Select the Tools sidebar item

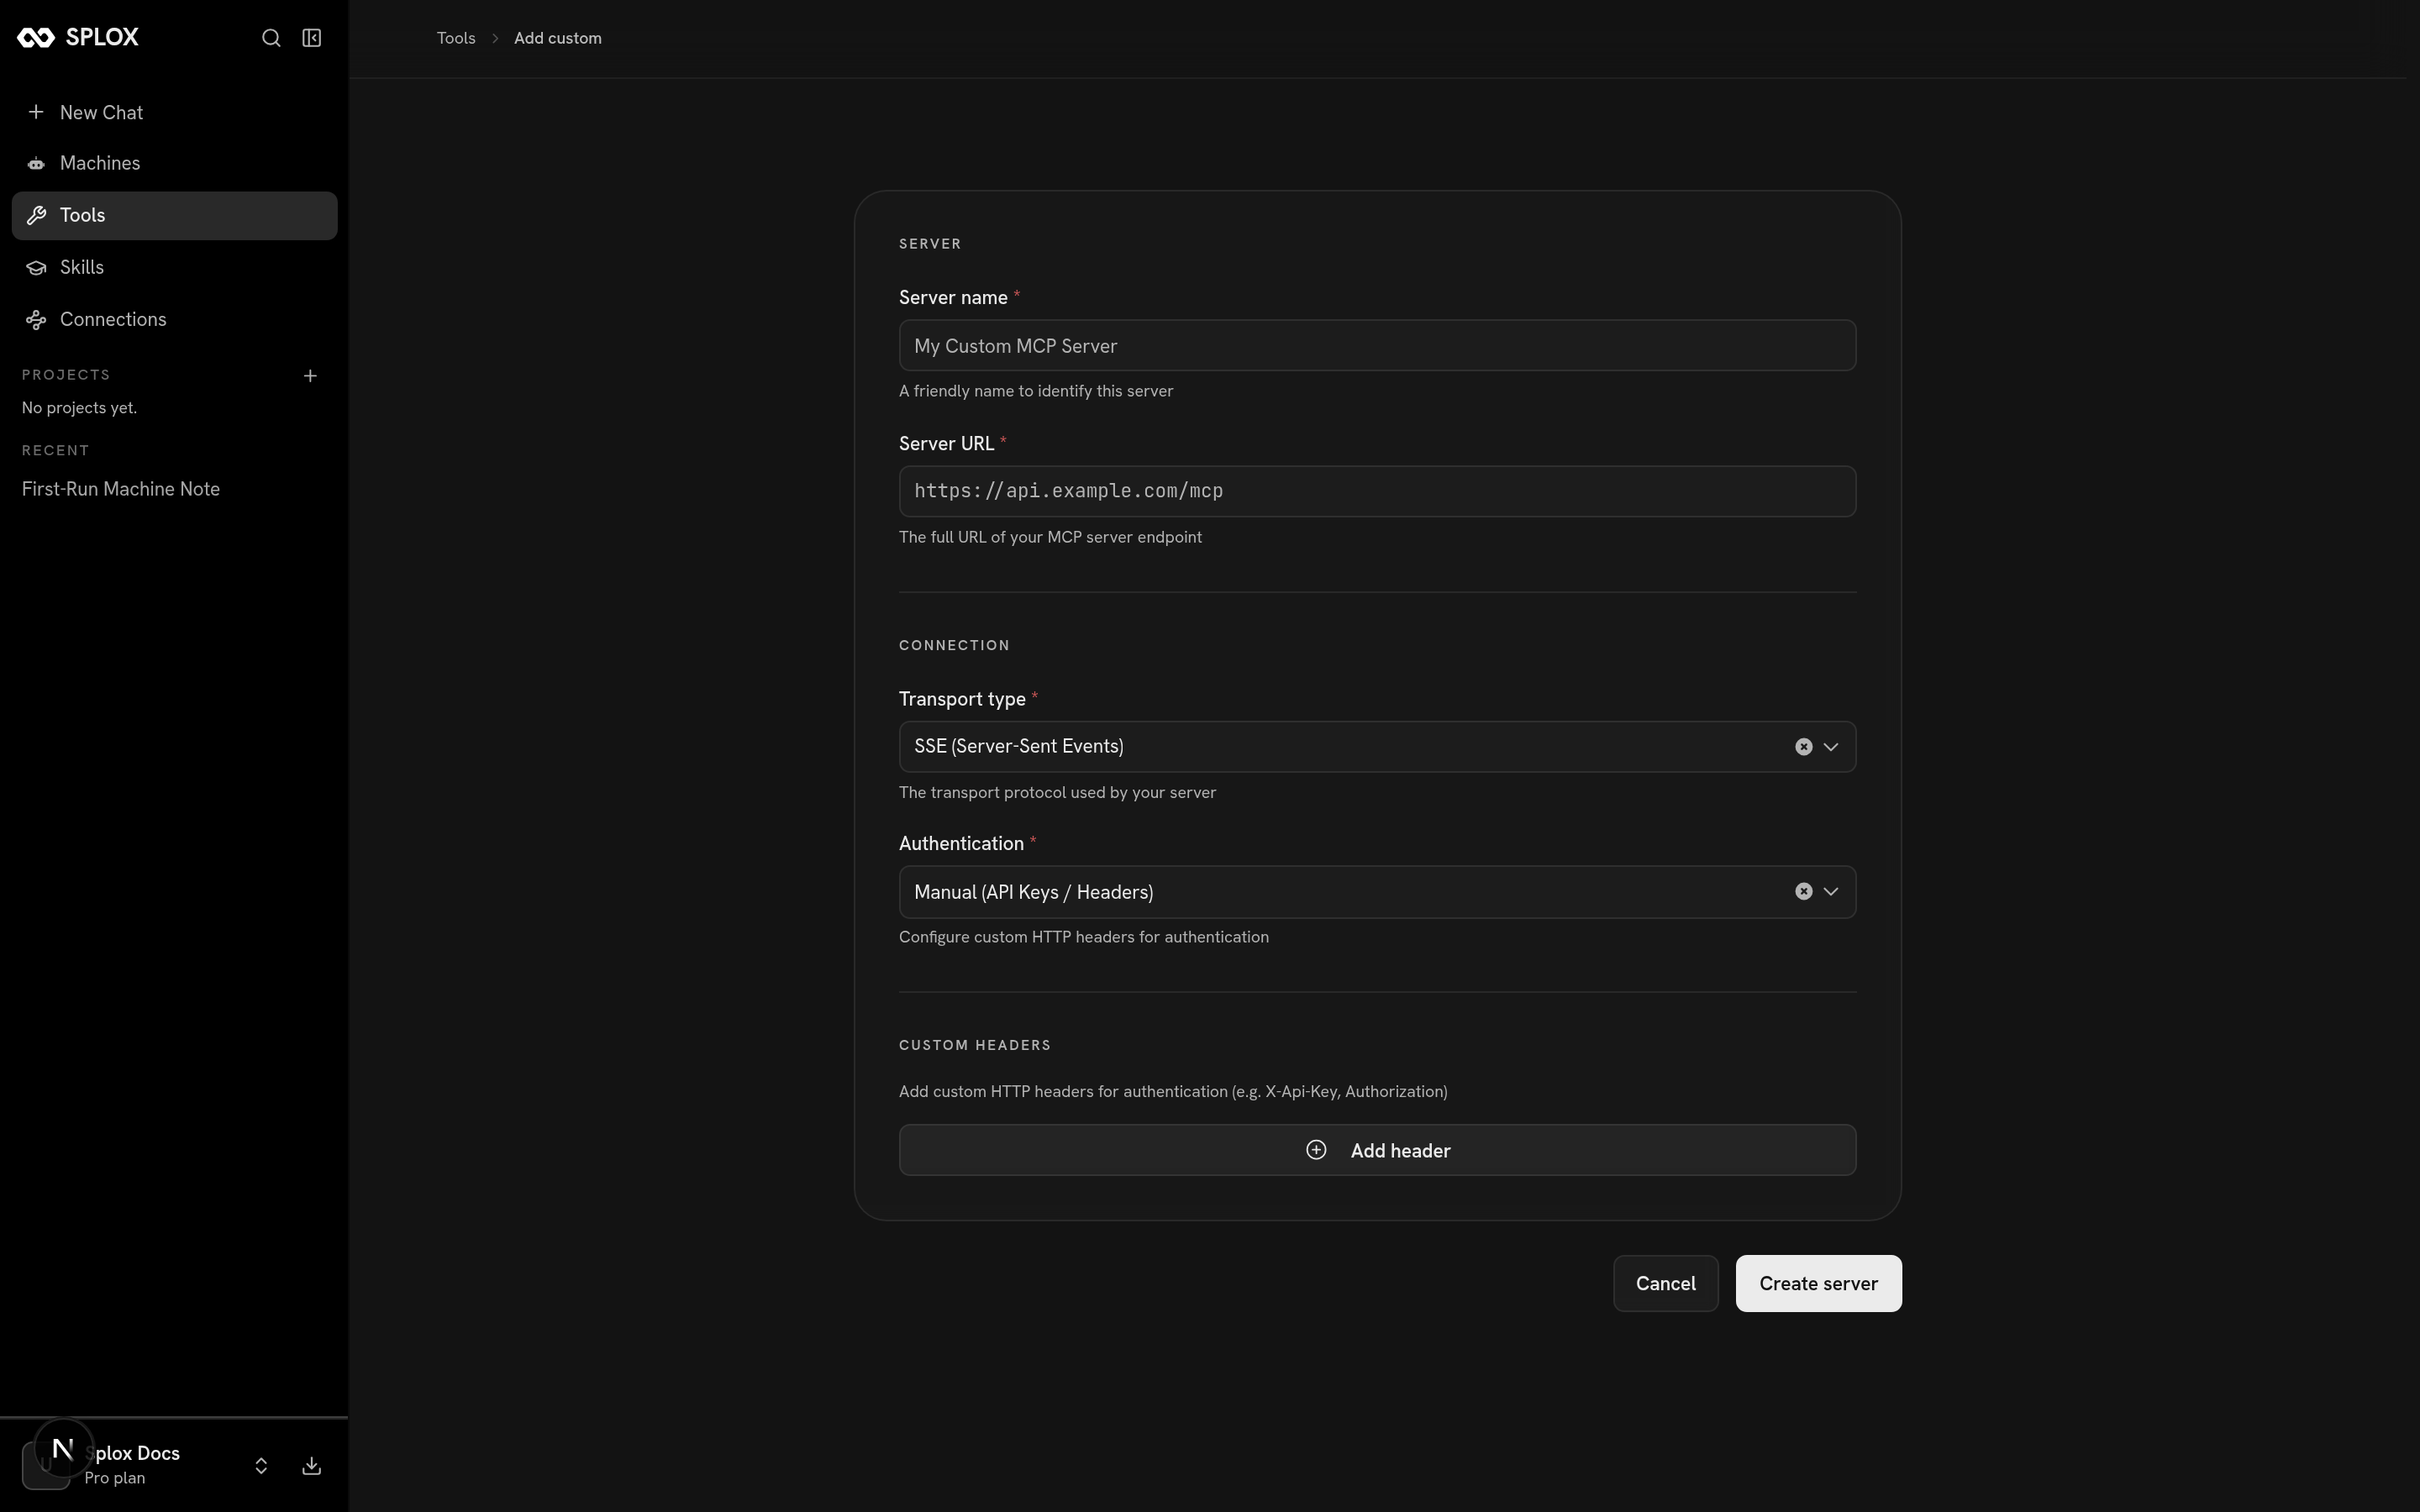tap(175, 215)
